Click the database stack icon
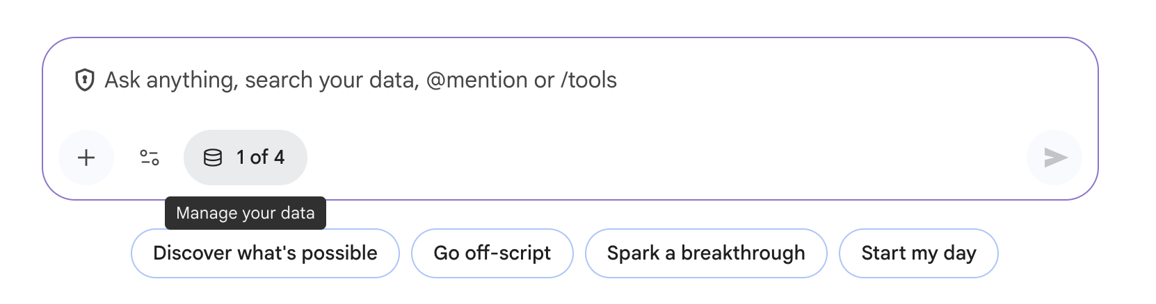This screenshot has height=304, width=1156. [212, 158]
